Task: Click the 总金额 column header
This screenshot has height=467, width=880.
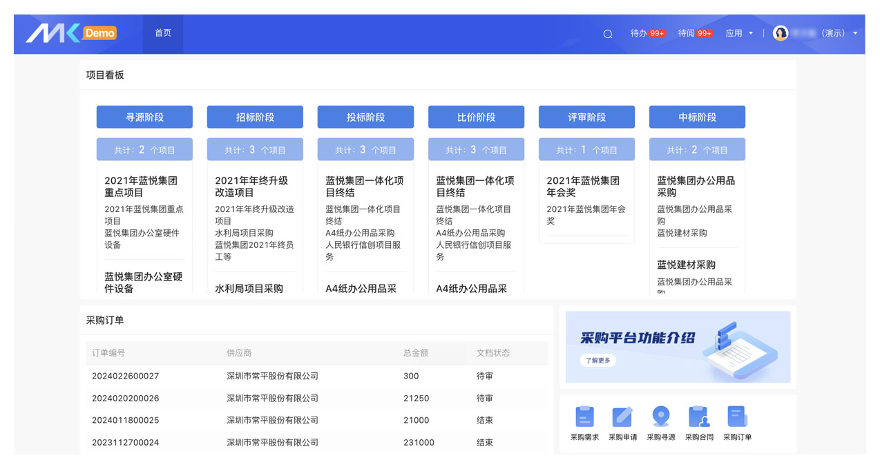Action: pos(416,353)
